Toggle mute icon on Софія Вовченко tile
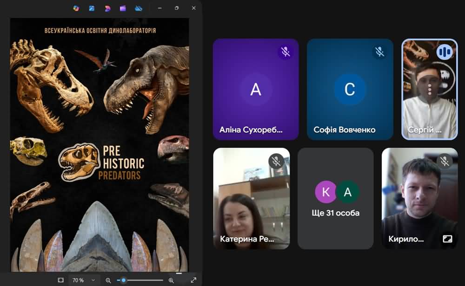The height and width of the screenshot is (286, 465). tap(379, 52)
